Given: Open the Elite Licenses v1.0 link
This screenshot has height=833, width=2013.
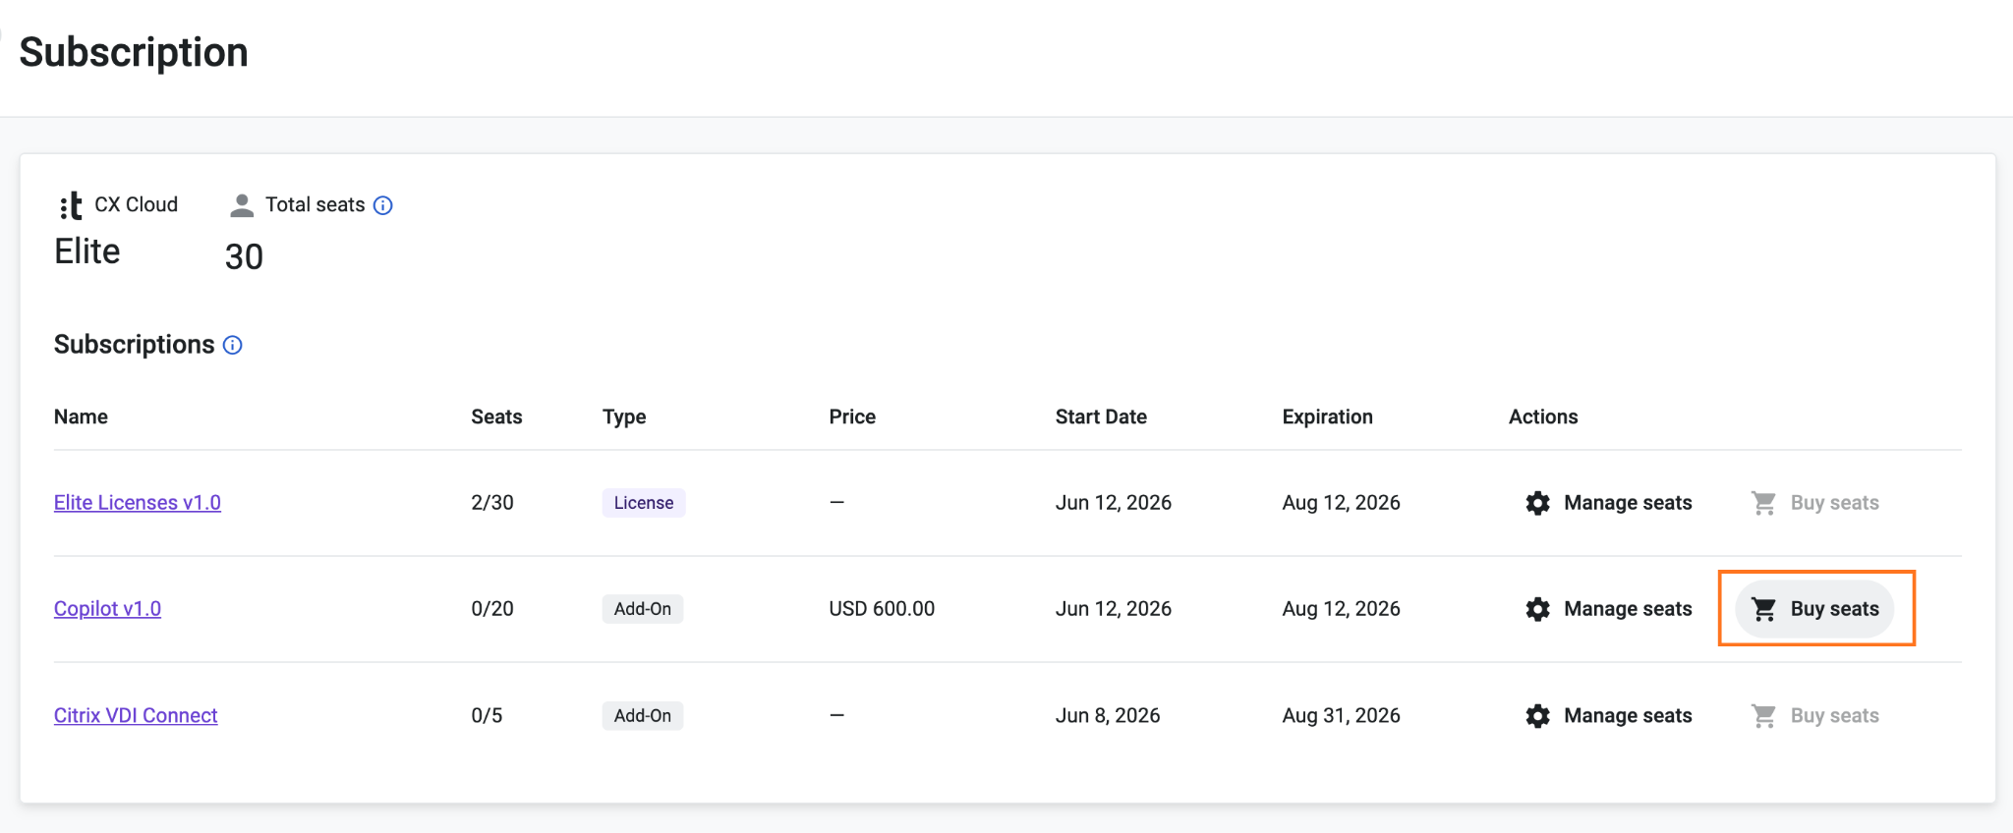Looking at the screenshot, I should point(138,503).
